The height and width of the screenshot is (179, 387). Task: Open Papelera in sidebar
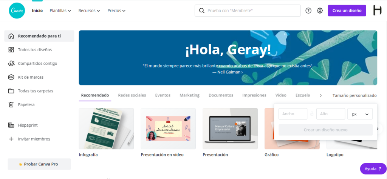coord(39,105)
